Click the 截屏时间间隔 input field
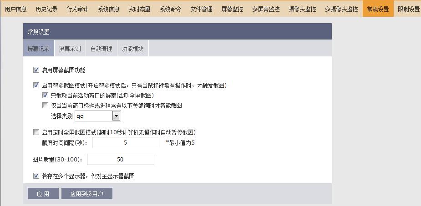 [x=125, y=143]
